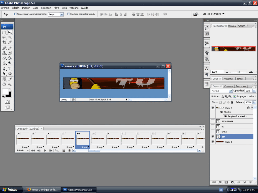Screen dimensions: 258x193
Task: Show the SIGUIENTE text layer
Action: pyautogui.click(x=213, y=121)
